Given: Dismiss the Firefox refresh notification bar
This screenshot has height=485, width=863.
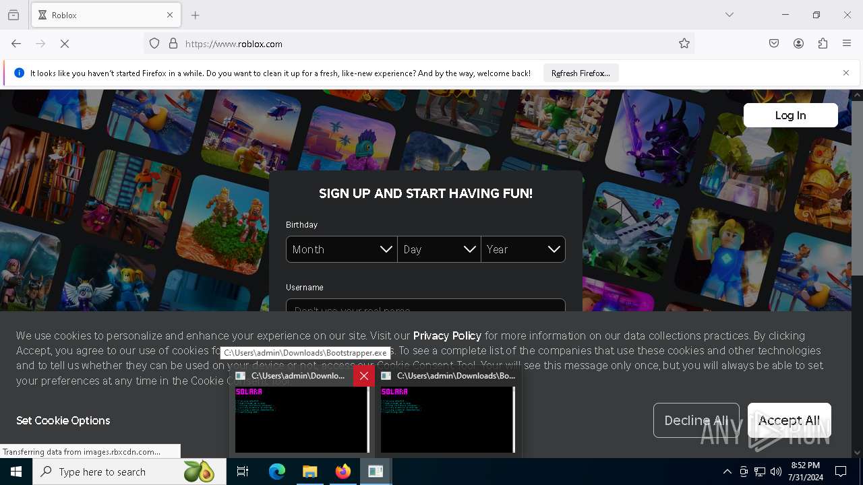Looking at the screenshot, I should coord(846,73).
